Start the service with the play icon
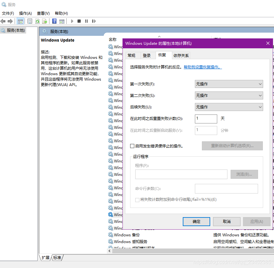Image resolution: width=274 pixels, height=268 pixels. (72, 21)
